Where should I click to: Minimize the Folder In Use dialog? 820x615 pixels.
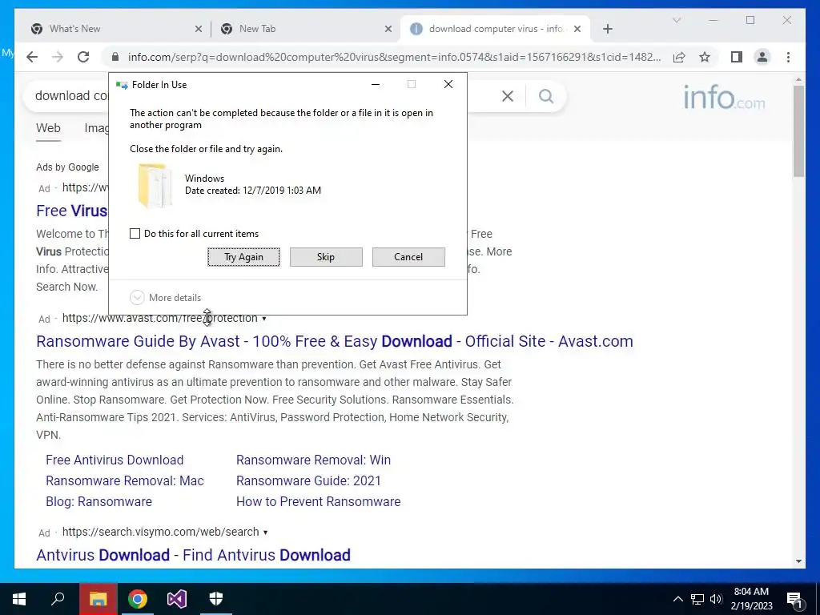tap(376, 84)
